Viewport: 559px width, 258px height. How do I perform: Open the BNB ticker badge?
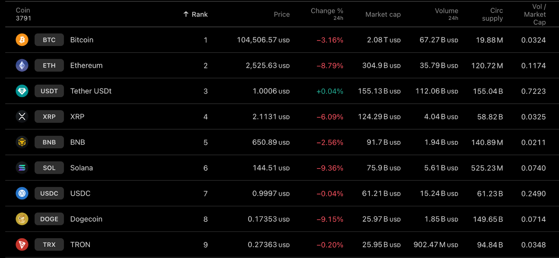[49, 142]
